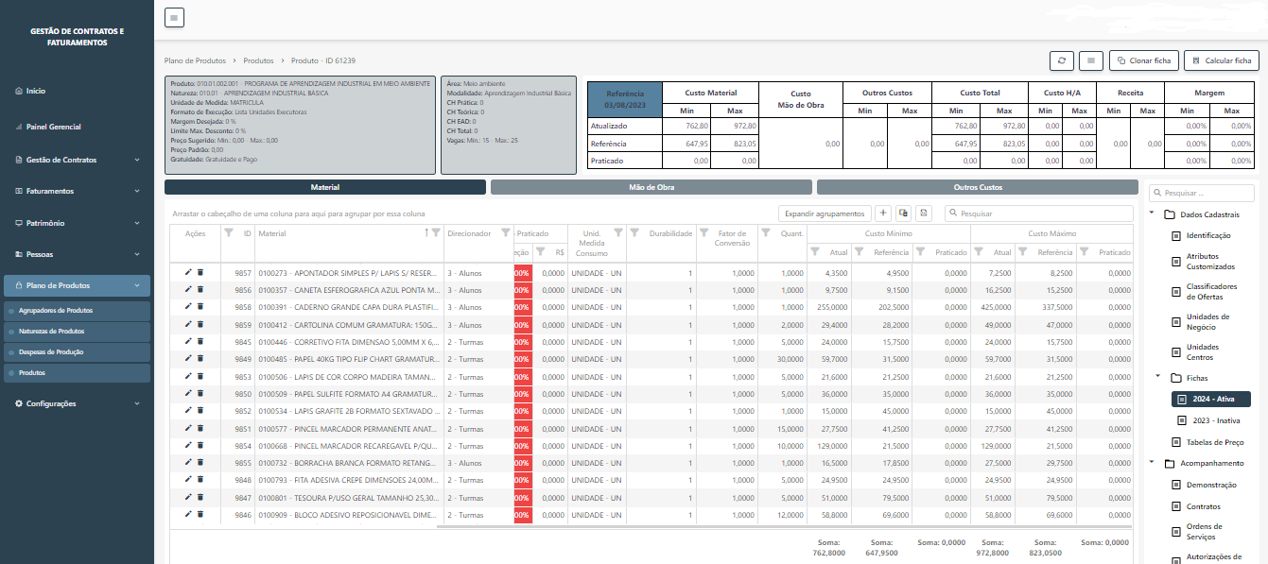The width and height of the screenshot is (1268, 564).
Task: Switch to the Outros Custos tab
Action: coord(977,188)
